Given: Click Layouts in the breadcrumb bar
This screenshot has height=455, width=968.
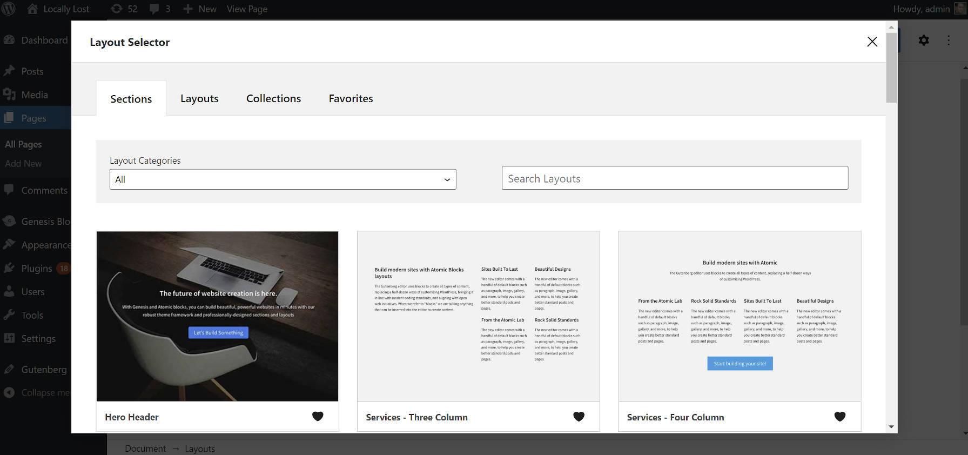Looking at the screenshot, I should pos(200,449).
